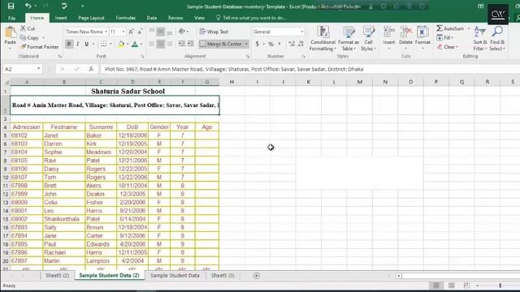The width and height of the screenshot is (520, 292).
Task: Apply percent style format
Action: (x=271, y=44)
